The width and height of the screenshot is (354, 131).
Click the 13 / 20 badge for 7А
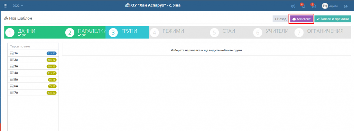52,93
